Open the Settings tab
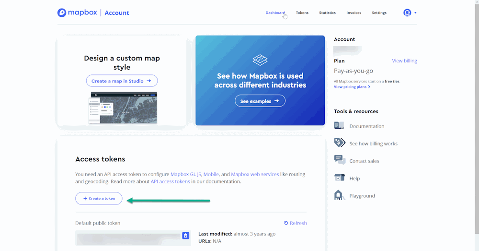The image size is (479, 251). (x=379, y=12)
